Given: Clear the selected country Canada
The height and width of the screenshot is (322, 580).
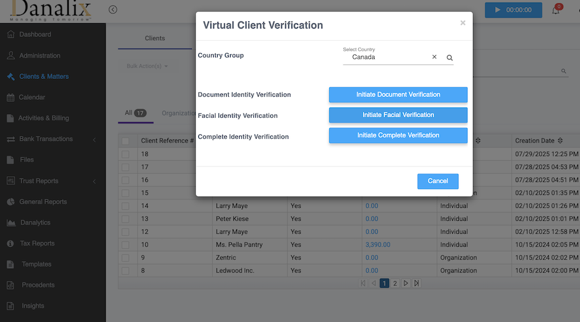Looking at the screenshot, I should click(434, 57).
